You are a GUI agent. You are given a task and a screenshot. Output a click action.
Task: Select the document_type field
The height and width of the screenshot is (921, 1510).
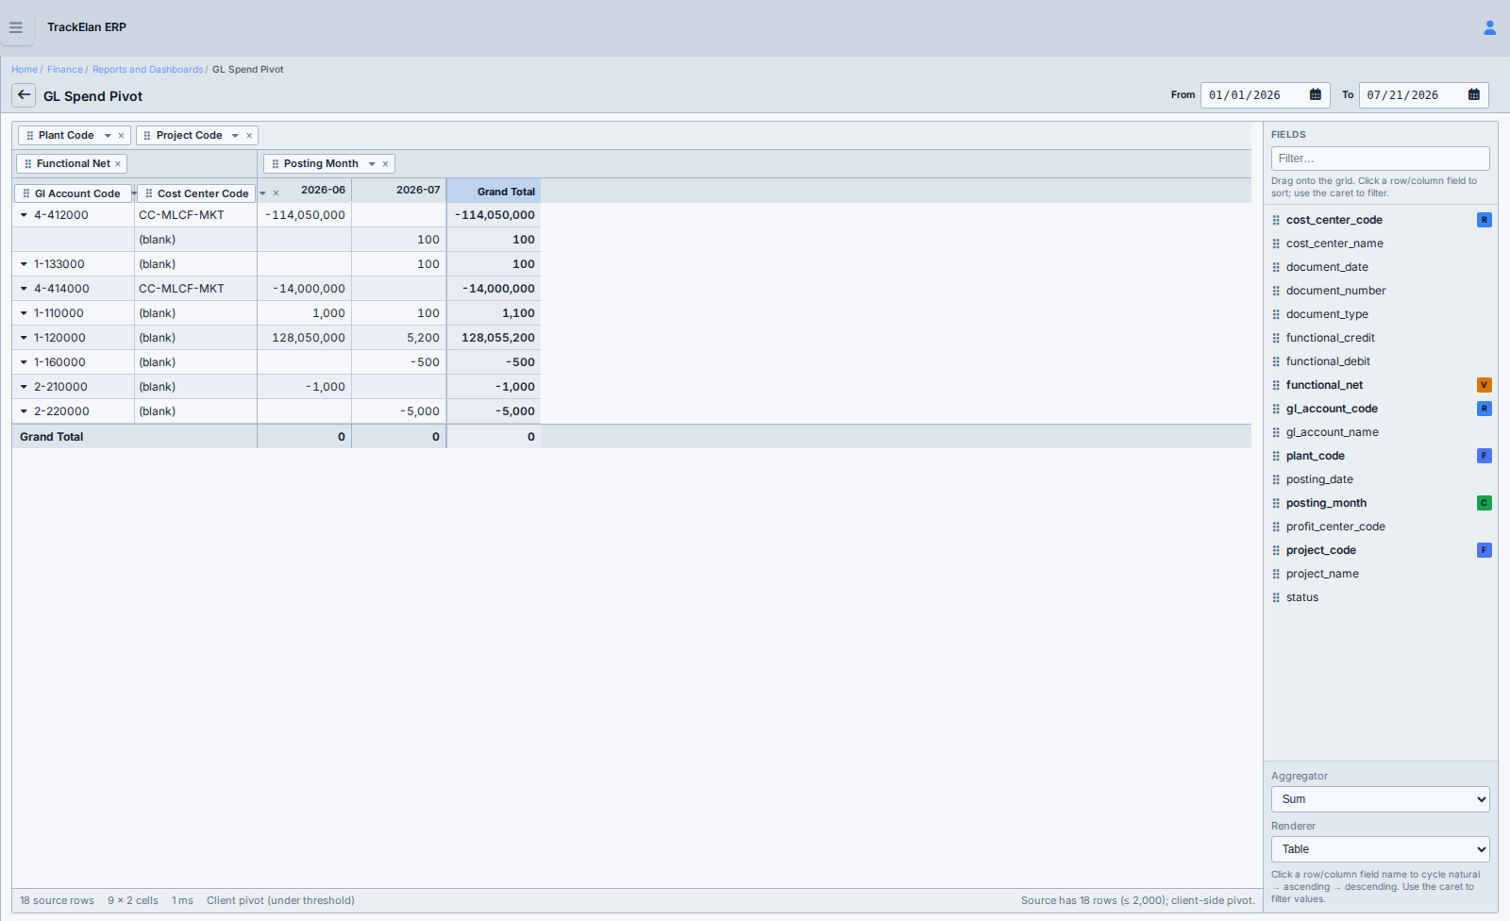(x=1327, y=314)
